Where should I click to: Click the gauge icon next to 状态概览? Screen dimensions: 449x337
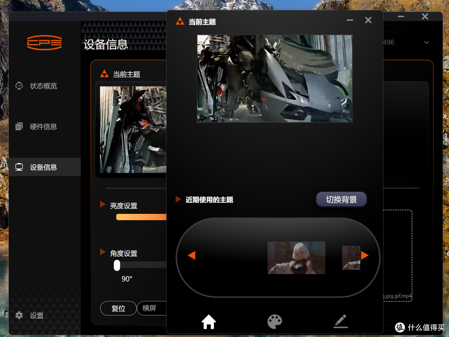(19, 86)
